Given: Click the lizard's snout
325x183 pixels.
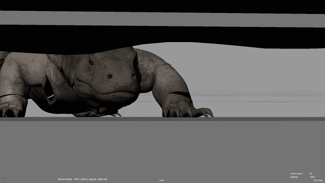Looking at the screenshot, I should (x=116, y=79).
